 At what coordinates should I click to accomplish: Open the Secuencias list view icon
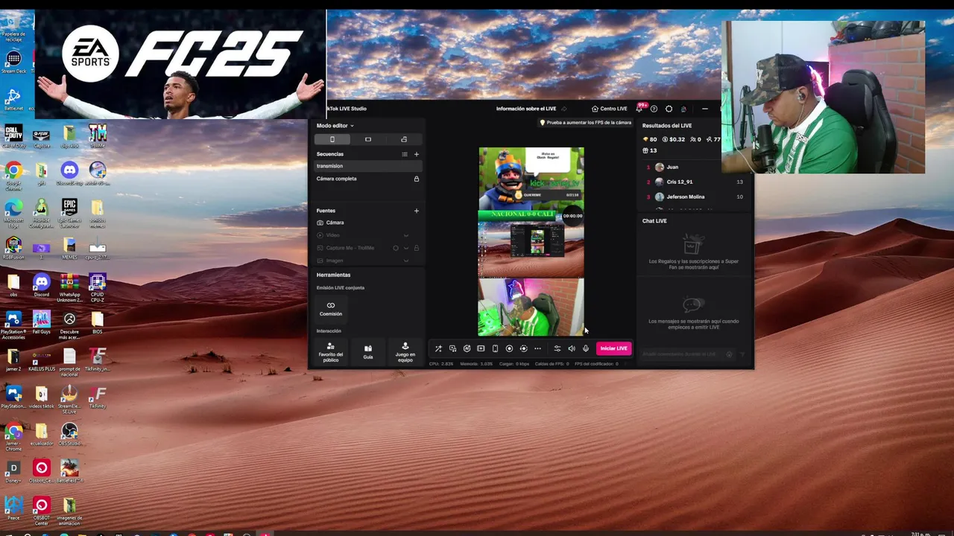[x=405, y=154]
